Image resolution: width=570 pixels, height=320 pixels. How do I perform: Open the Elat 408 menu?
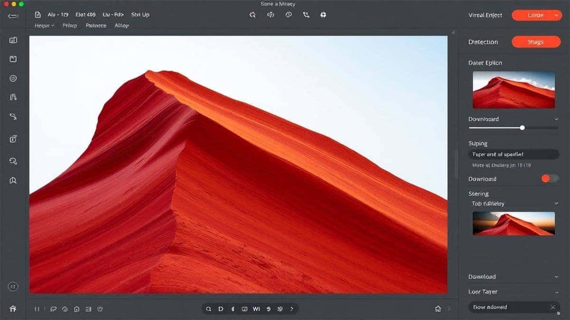pos(85,15)
